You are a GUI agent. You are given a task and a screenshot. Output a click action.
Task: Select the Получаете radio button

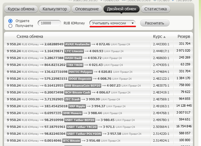(10, 26)
